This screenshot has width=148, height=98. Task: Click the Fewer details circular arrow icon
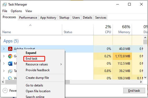point(5,91)
